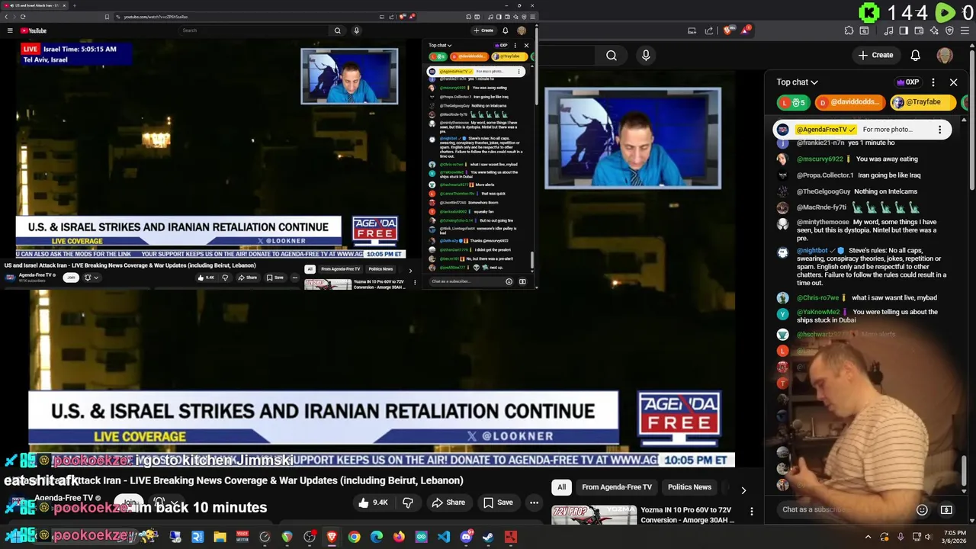The image size is (976, 549).
Task: Show hidden system tray icons via chevron
Action: point(868,537)
